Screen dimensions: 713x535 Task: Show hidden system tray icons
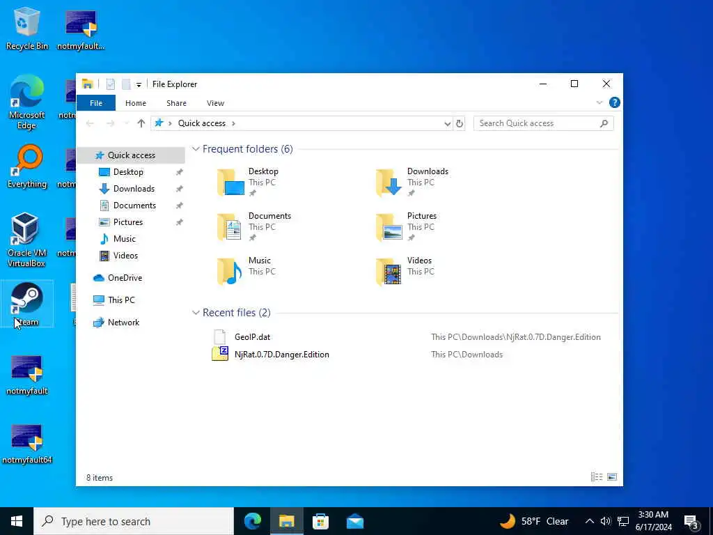[x=589, y=521]
